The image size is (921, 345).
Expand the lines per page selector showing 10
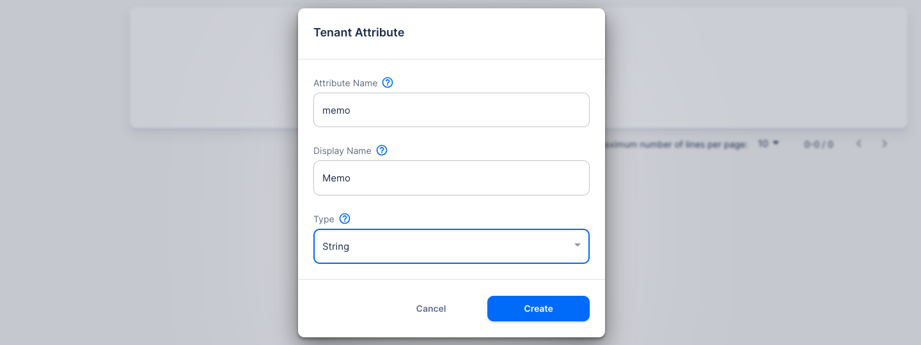coord(769,144)
